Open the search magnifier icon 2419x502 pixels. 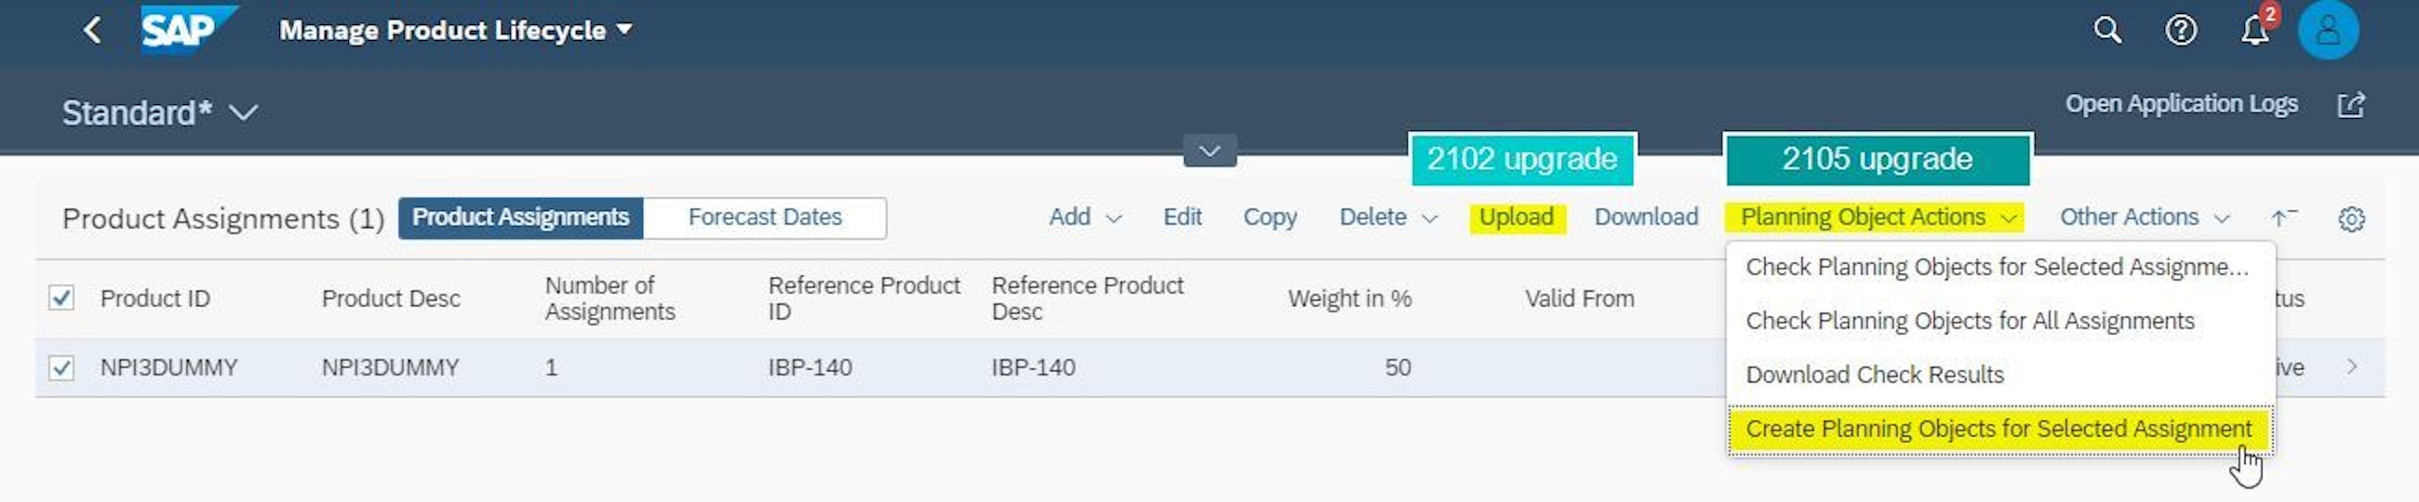click(2107, 30)
